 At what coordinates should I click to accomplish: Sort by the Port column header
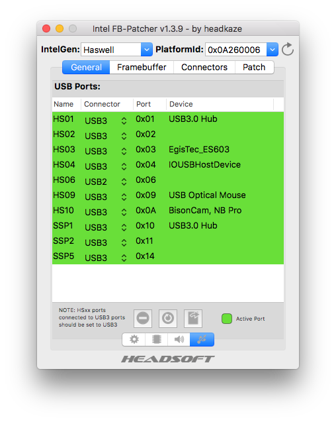click(149, 104)
